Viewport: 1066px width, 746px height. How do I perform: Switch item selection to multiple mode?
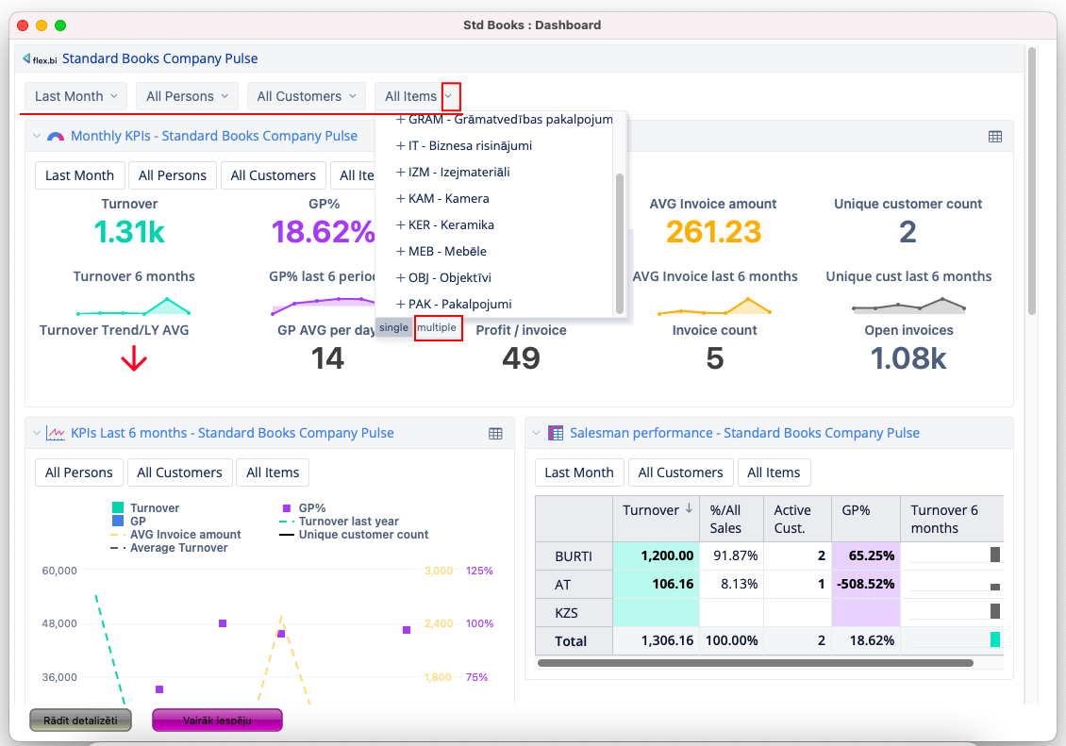[x=437, y=327]
